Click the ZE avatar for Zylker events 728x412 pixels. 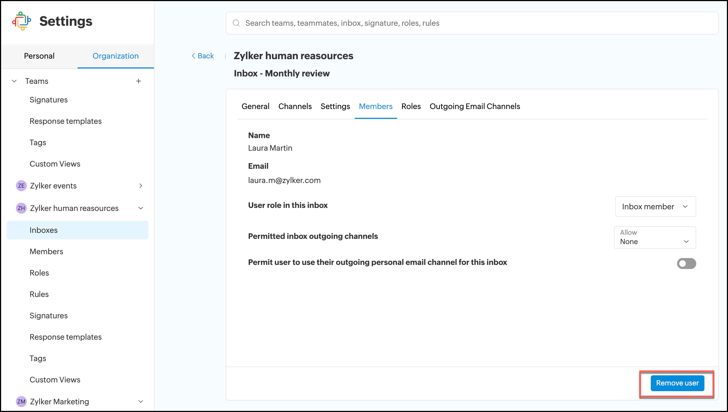tap(21, 186)
